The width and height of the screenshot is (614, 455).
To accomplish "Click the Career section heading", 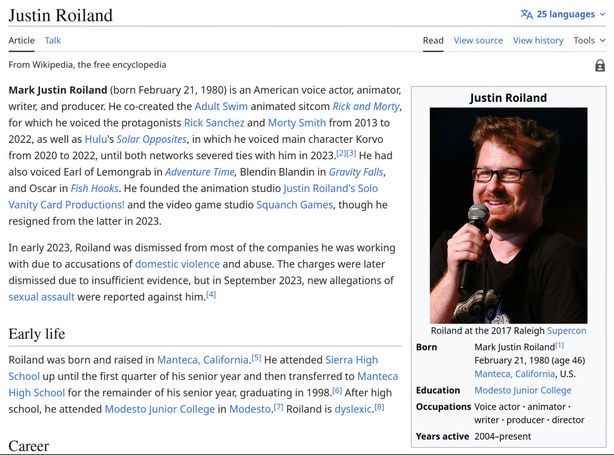I will click(28, 446).
